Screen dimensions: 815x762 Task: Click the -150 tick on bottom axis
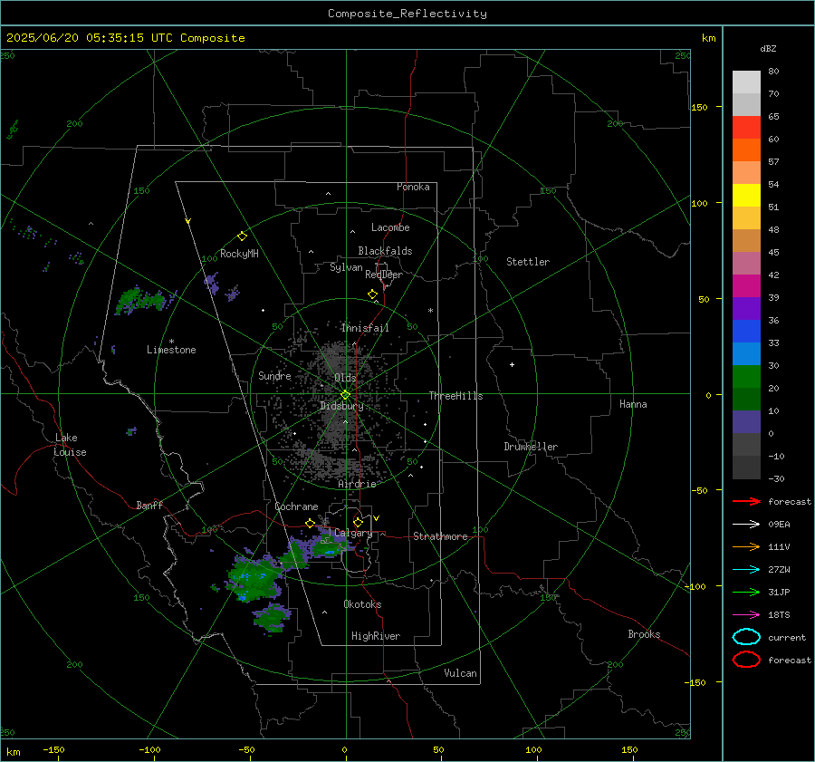coord(53,749)
